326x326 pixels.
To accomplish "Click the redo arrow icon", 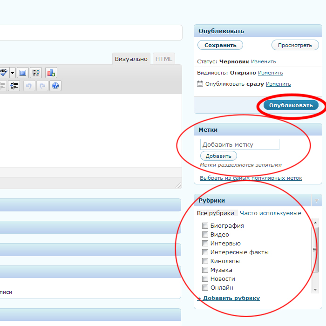I will tap(42, 86).
